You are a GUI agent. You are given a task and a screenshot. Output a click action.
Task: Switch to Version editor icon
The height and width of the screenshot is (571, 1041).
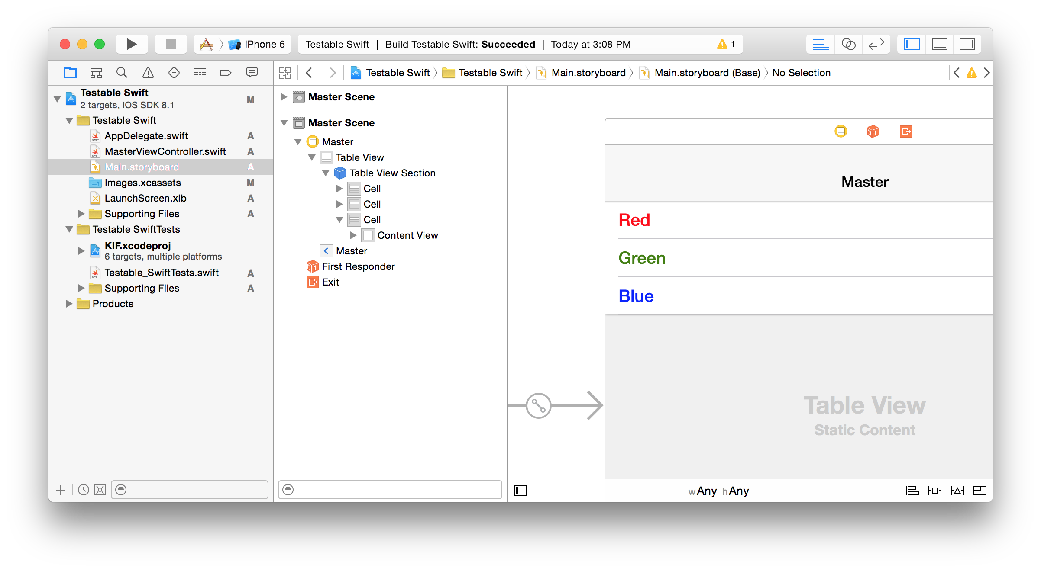pos(876,44)
